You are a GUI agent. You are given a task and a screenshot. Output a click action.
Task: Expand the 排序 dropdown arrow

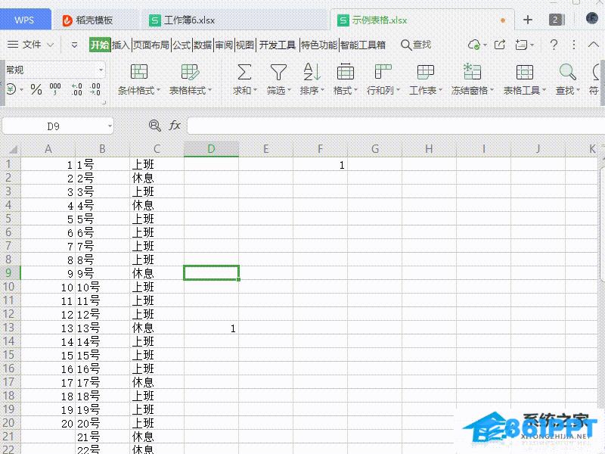pyautogui.click(x=323, y=90)
